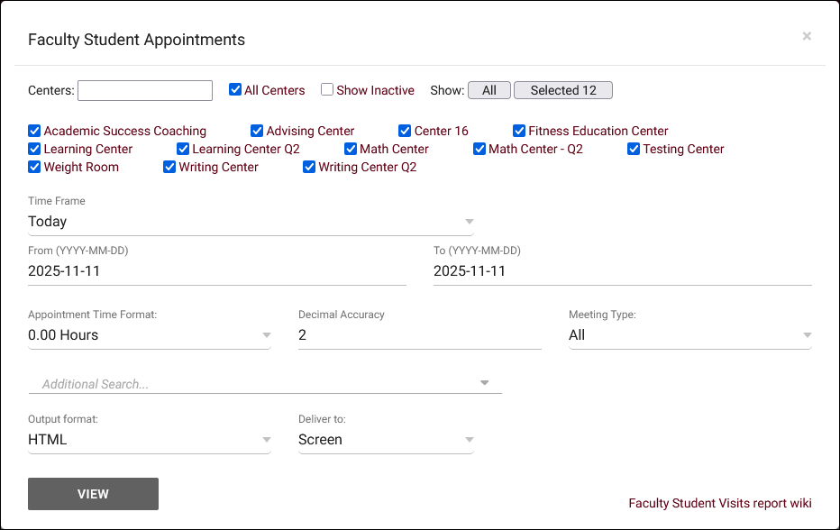Uncheck Academic Success Coaching center
The width and height of the screenshot is (840, 530).
click(34, 131)
